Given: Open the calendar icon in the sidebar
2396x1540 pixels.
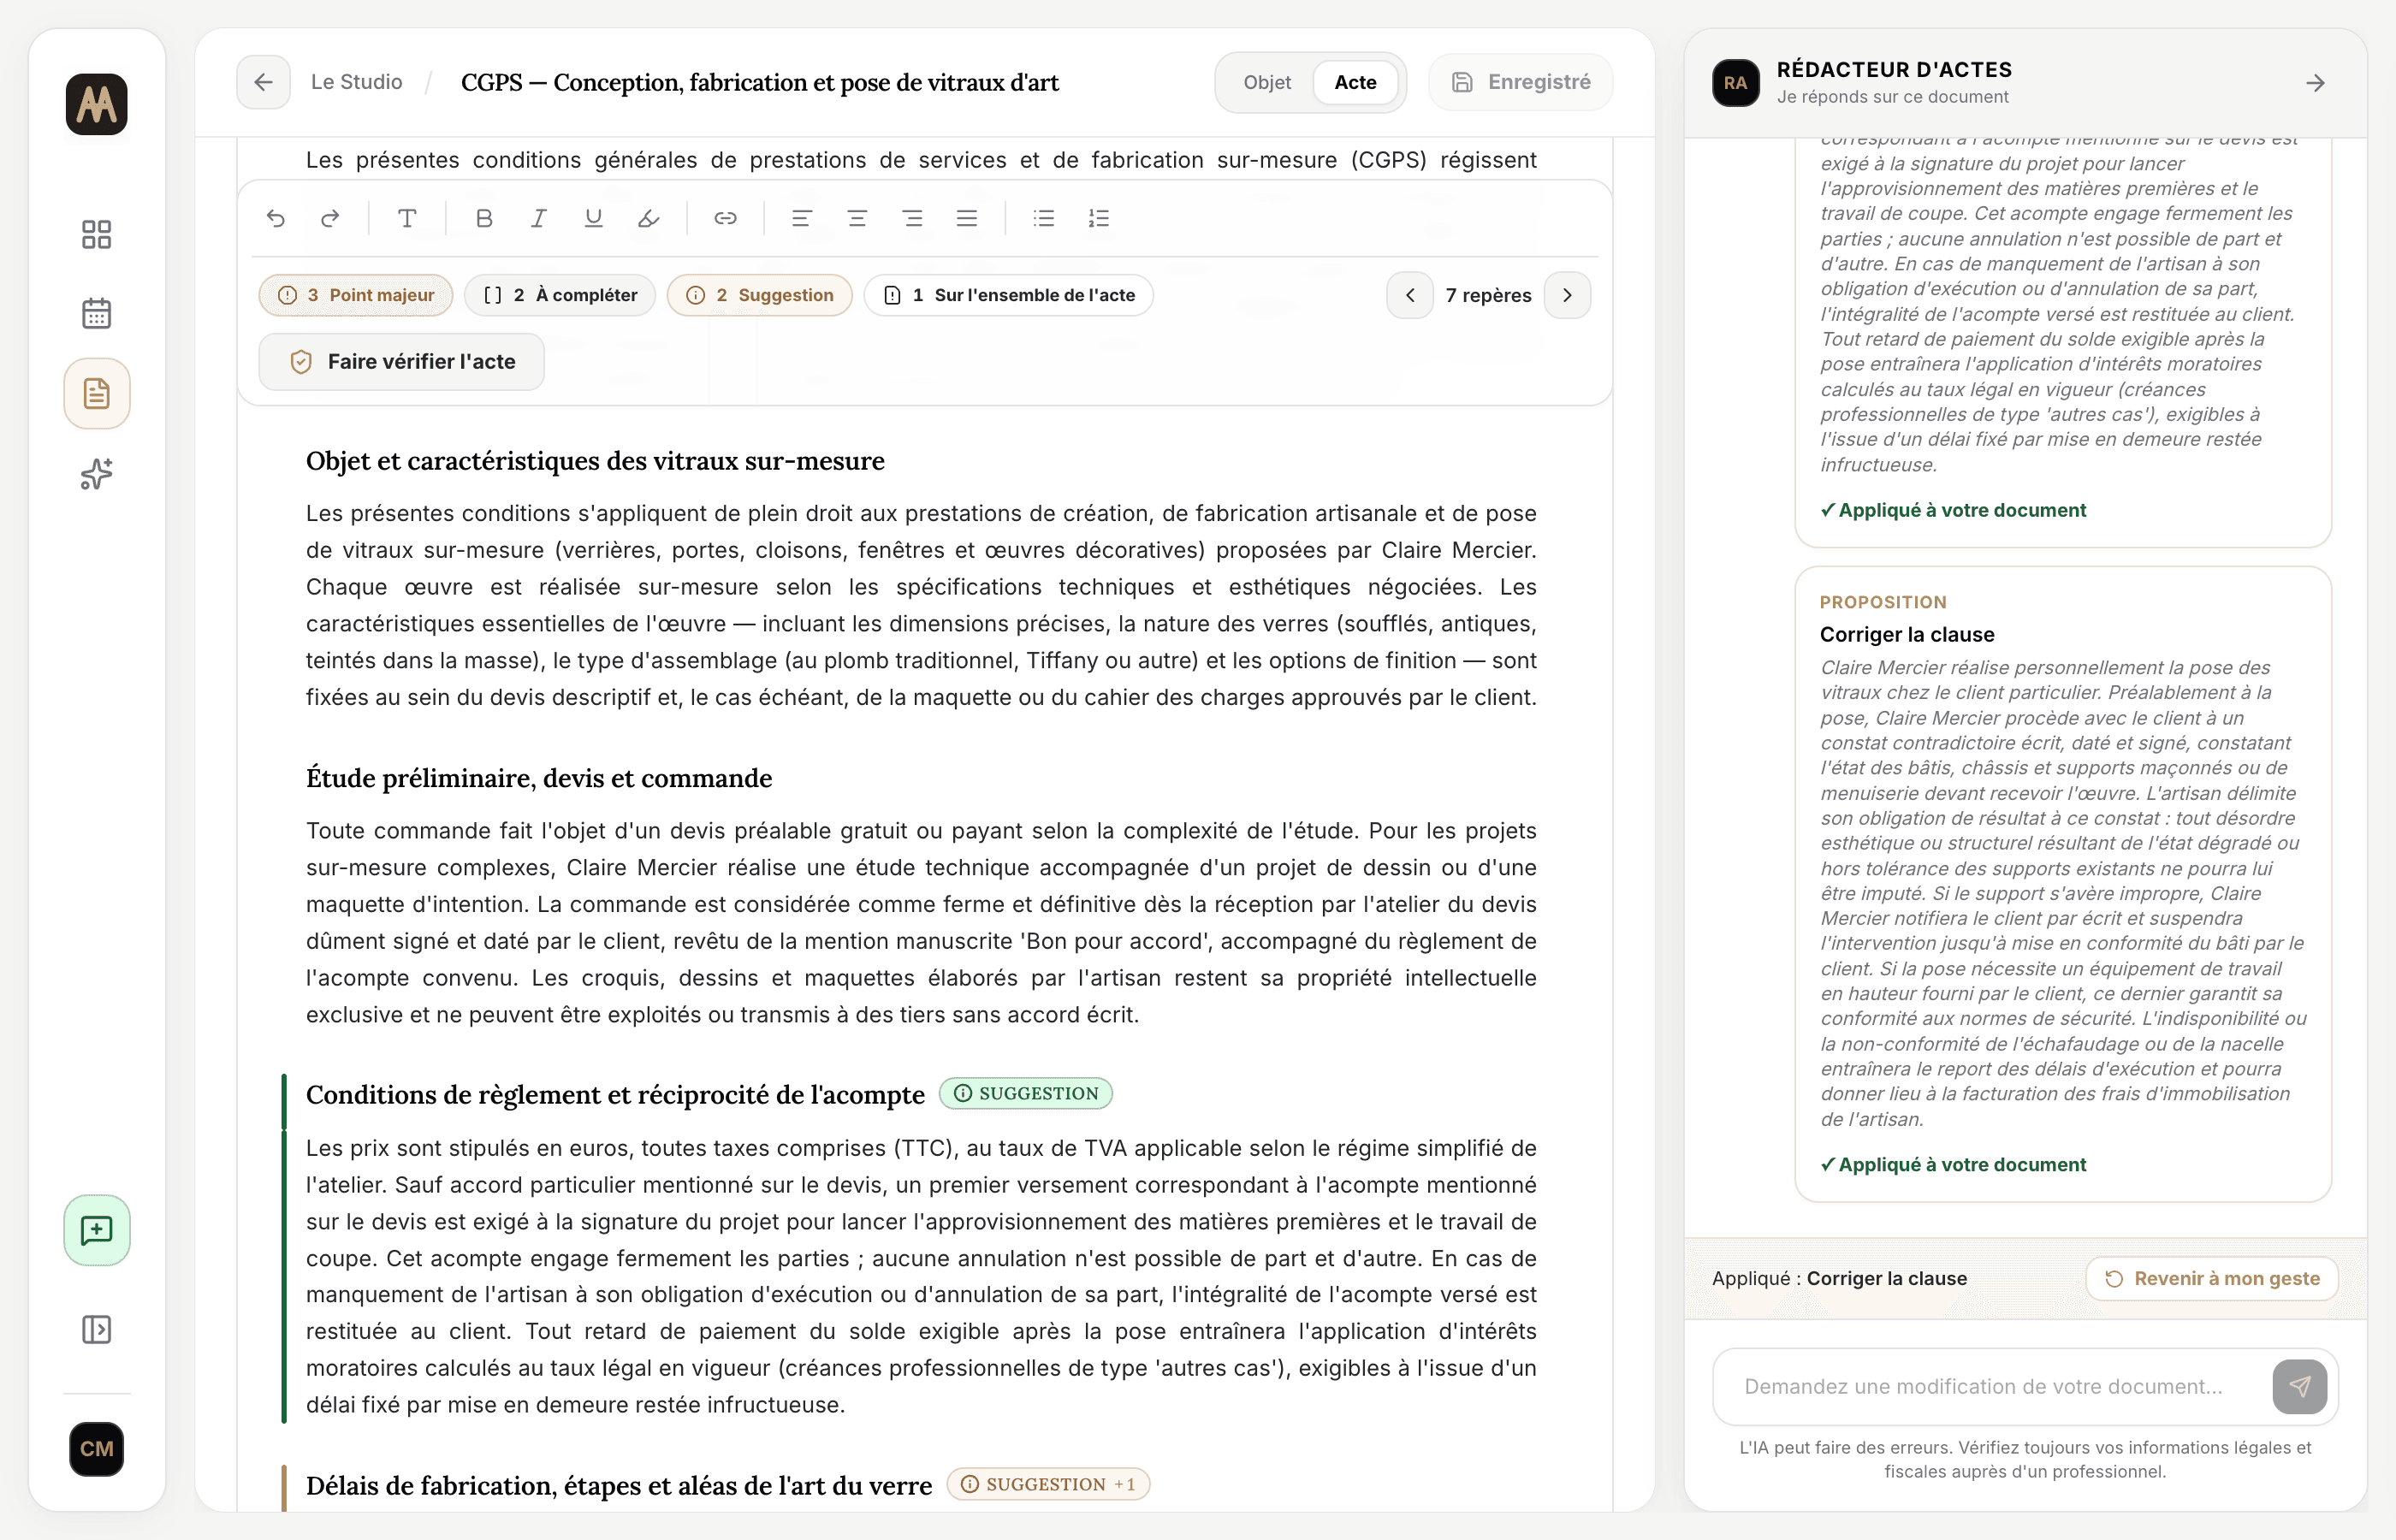Looking at the screenshot, I should click(97, 314).
